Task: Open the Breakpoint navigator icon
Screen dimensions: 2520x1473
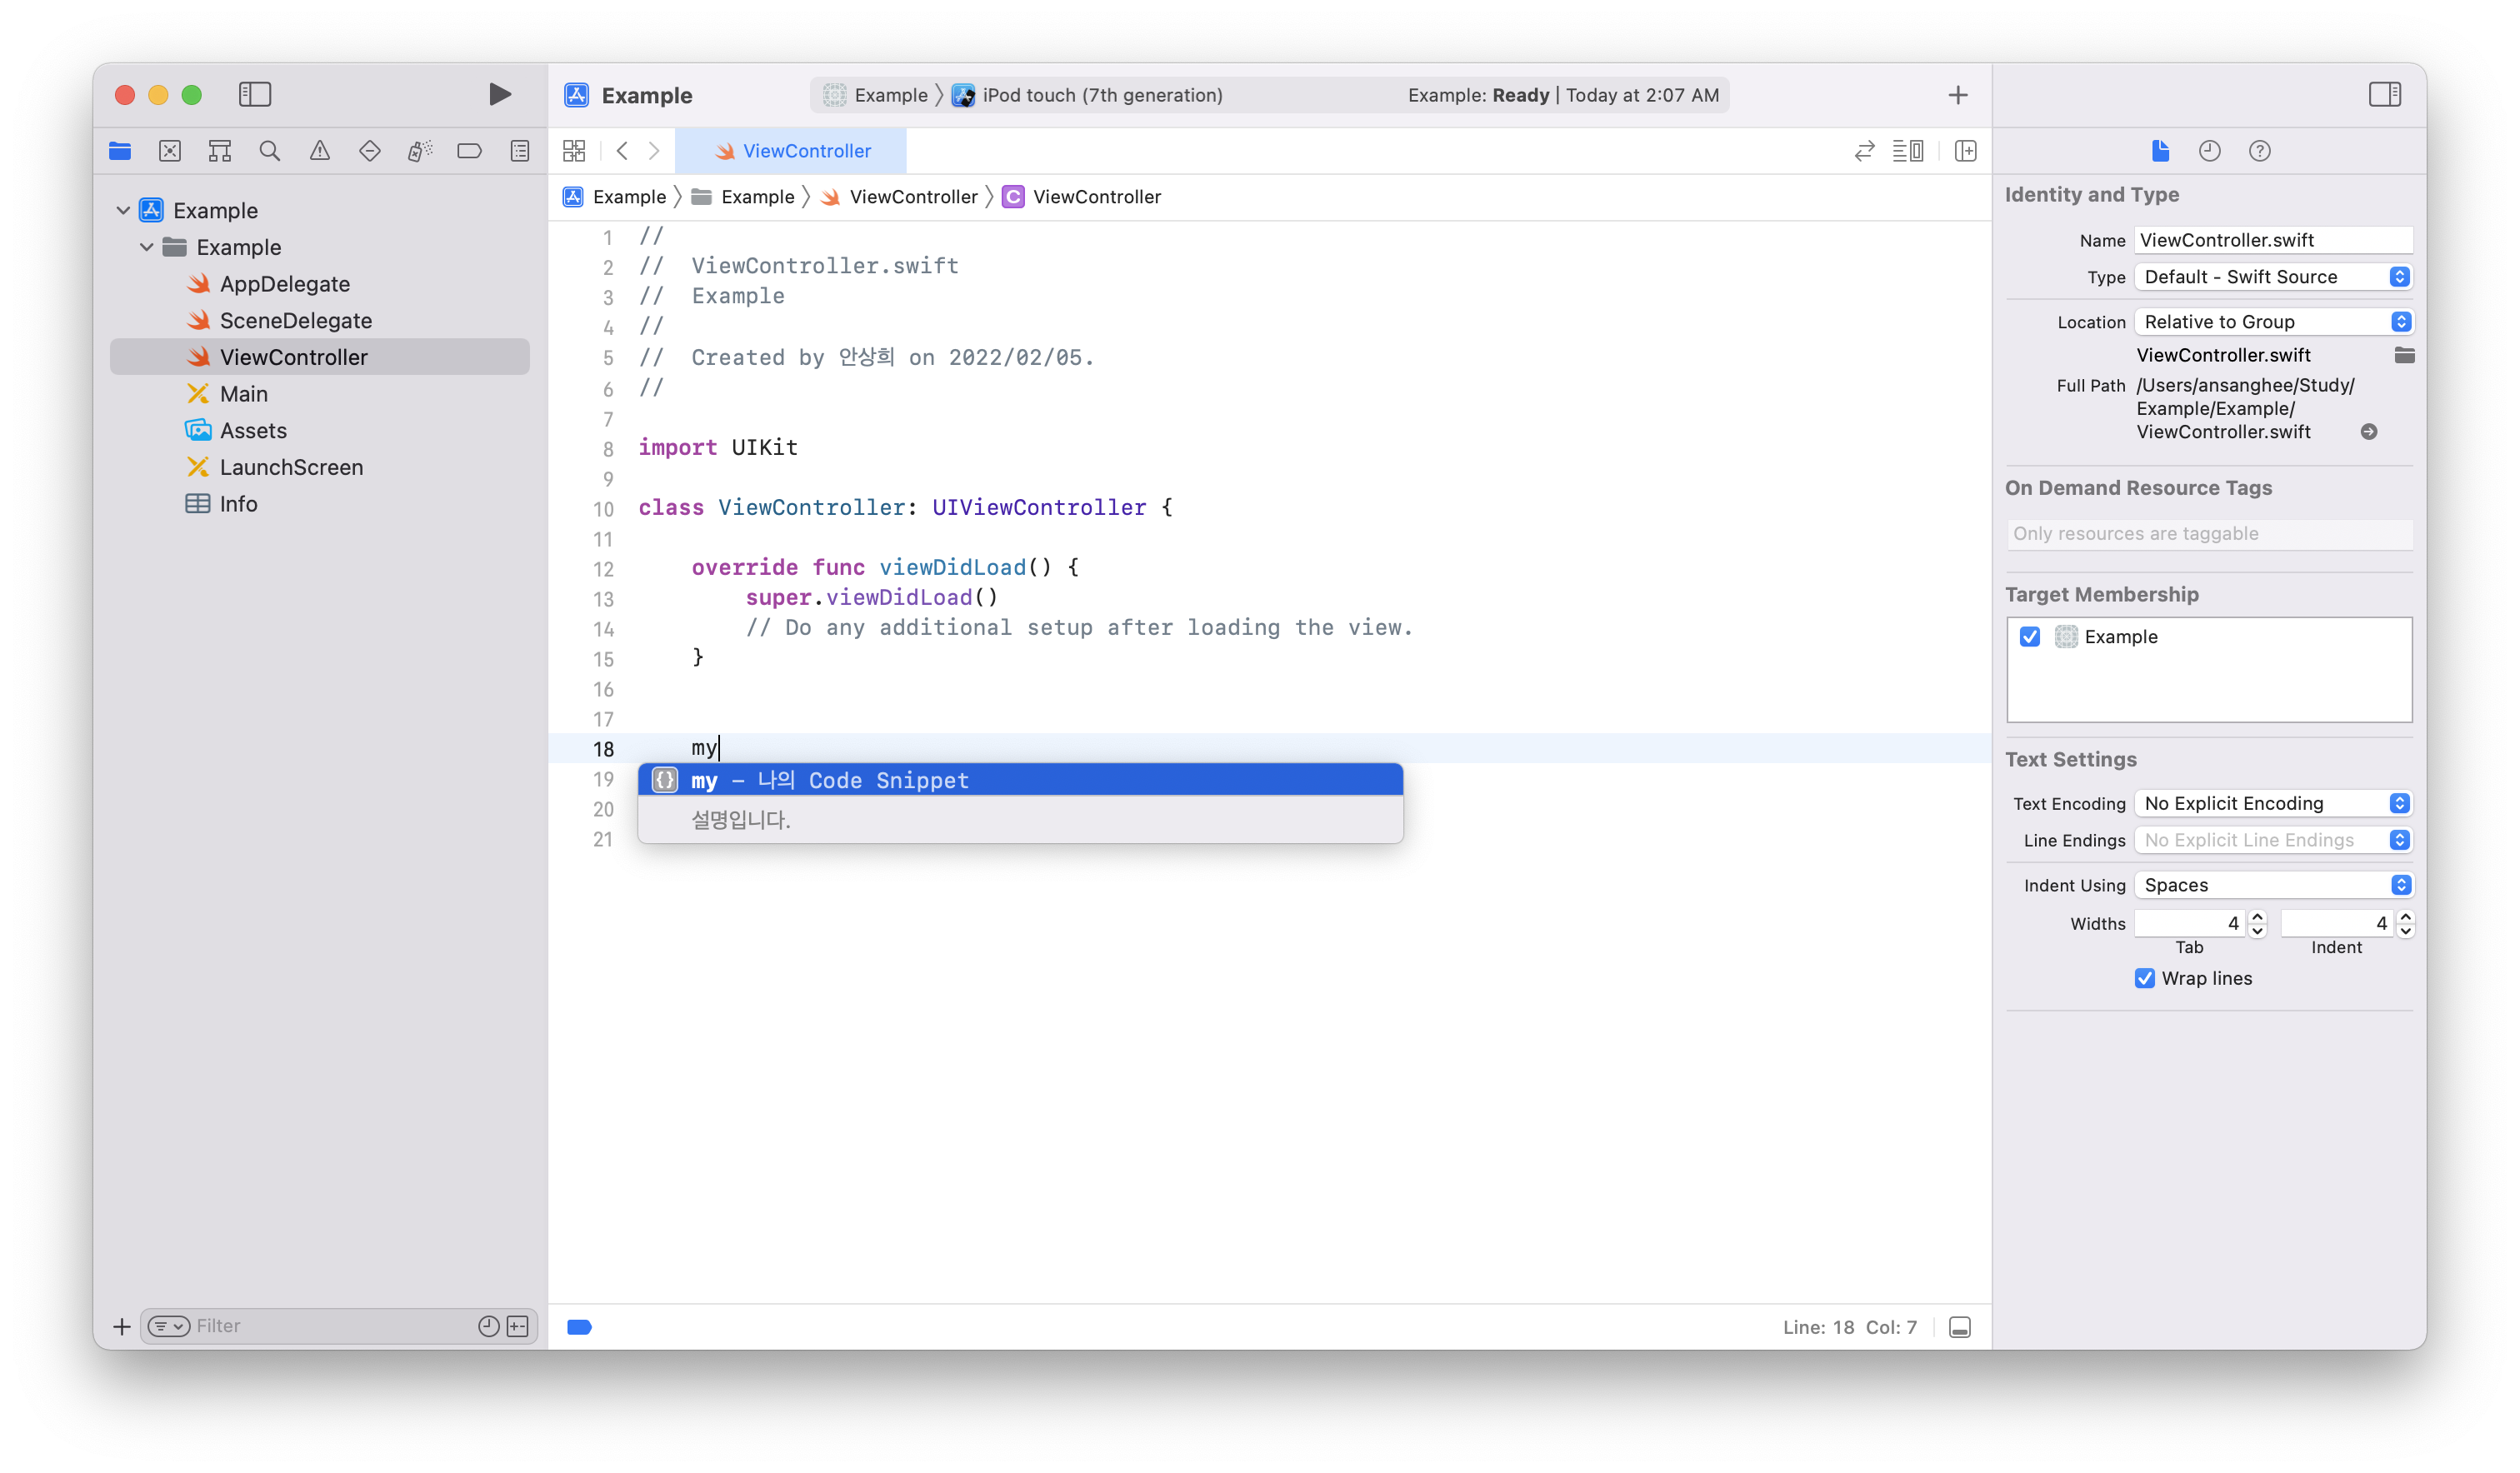Action: (469, 151)
